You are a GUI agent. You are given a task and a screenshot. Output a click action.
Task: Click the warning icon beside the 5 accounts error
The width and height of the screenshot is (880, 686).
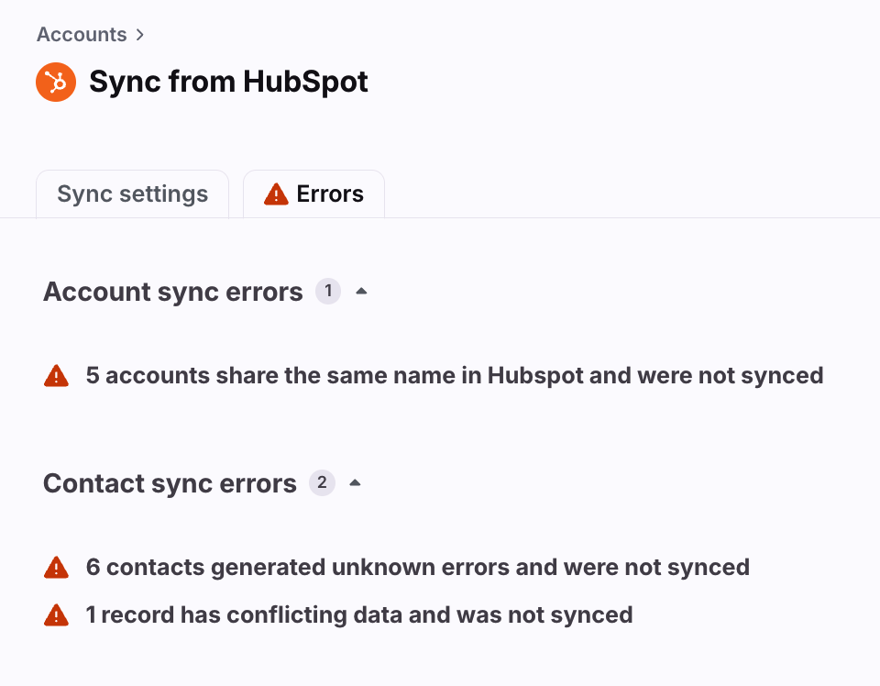pos(56,376)
